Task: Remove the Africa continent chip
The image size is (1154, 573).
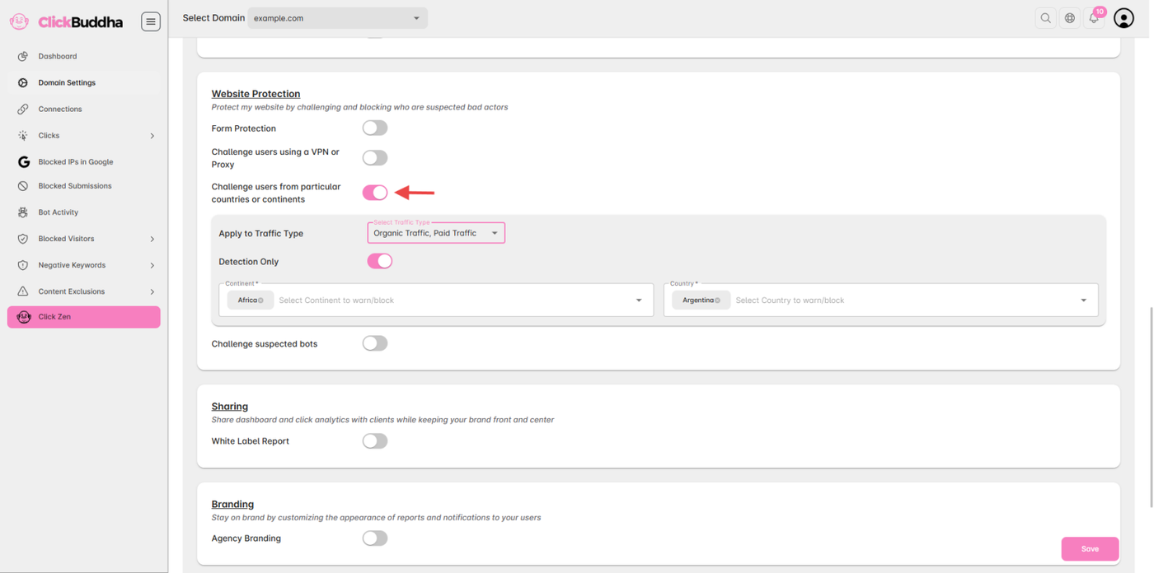Action: (261, 300)
